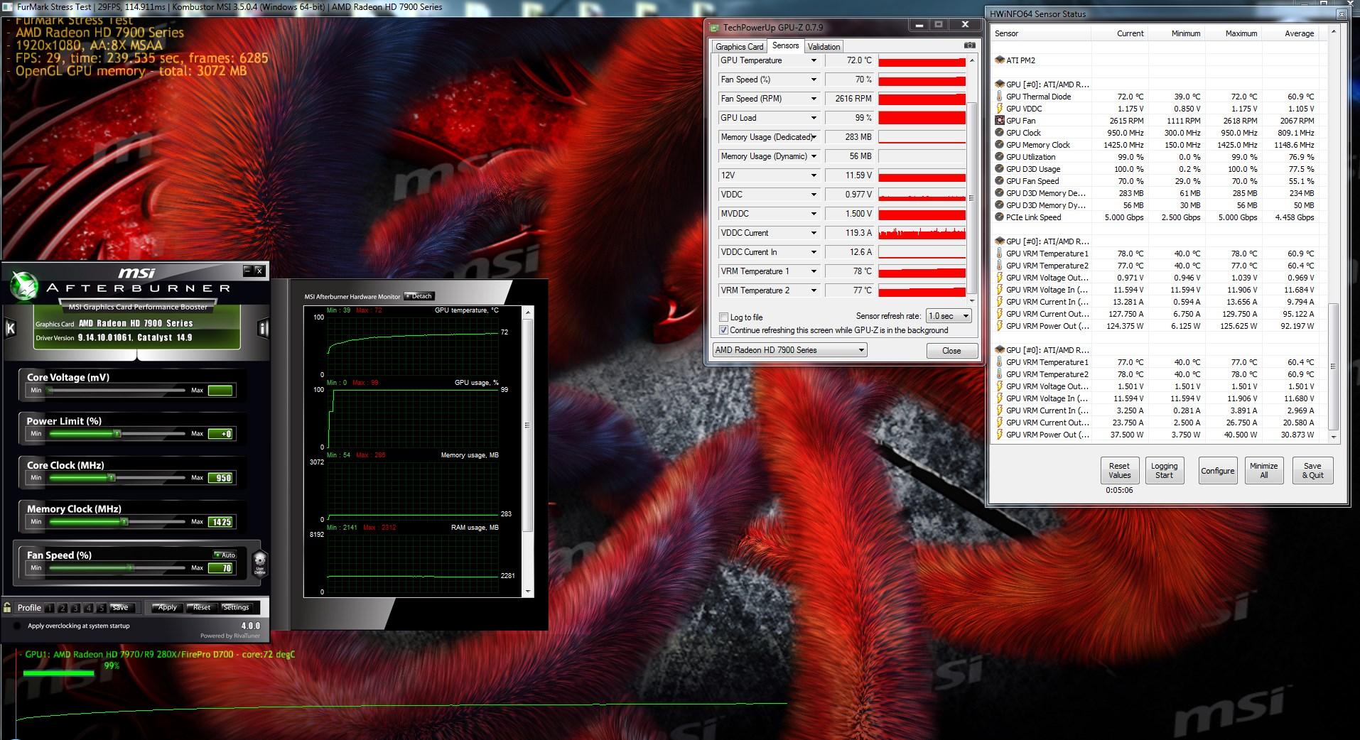Open HWiNFO Configure

(1217, 471)
